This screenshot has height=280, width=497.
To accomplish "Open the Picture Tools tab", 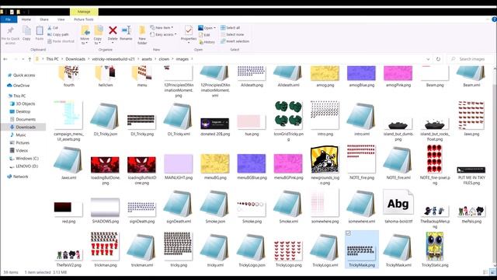I will 84,19.
